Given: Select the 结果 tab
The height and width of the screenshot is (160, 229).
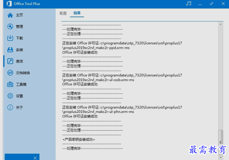Looking at the screenshot, I should [77, 13].
